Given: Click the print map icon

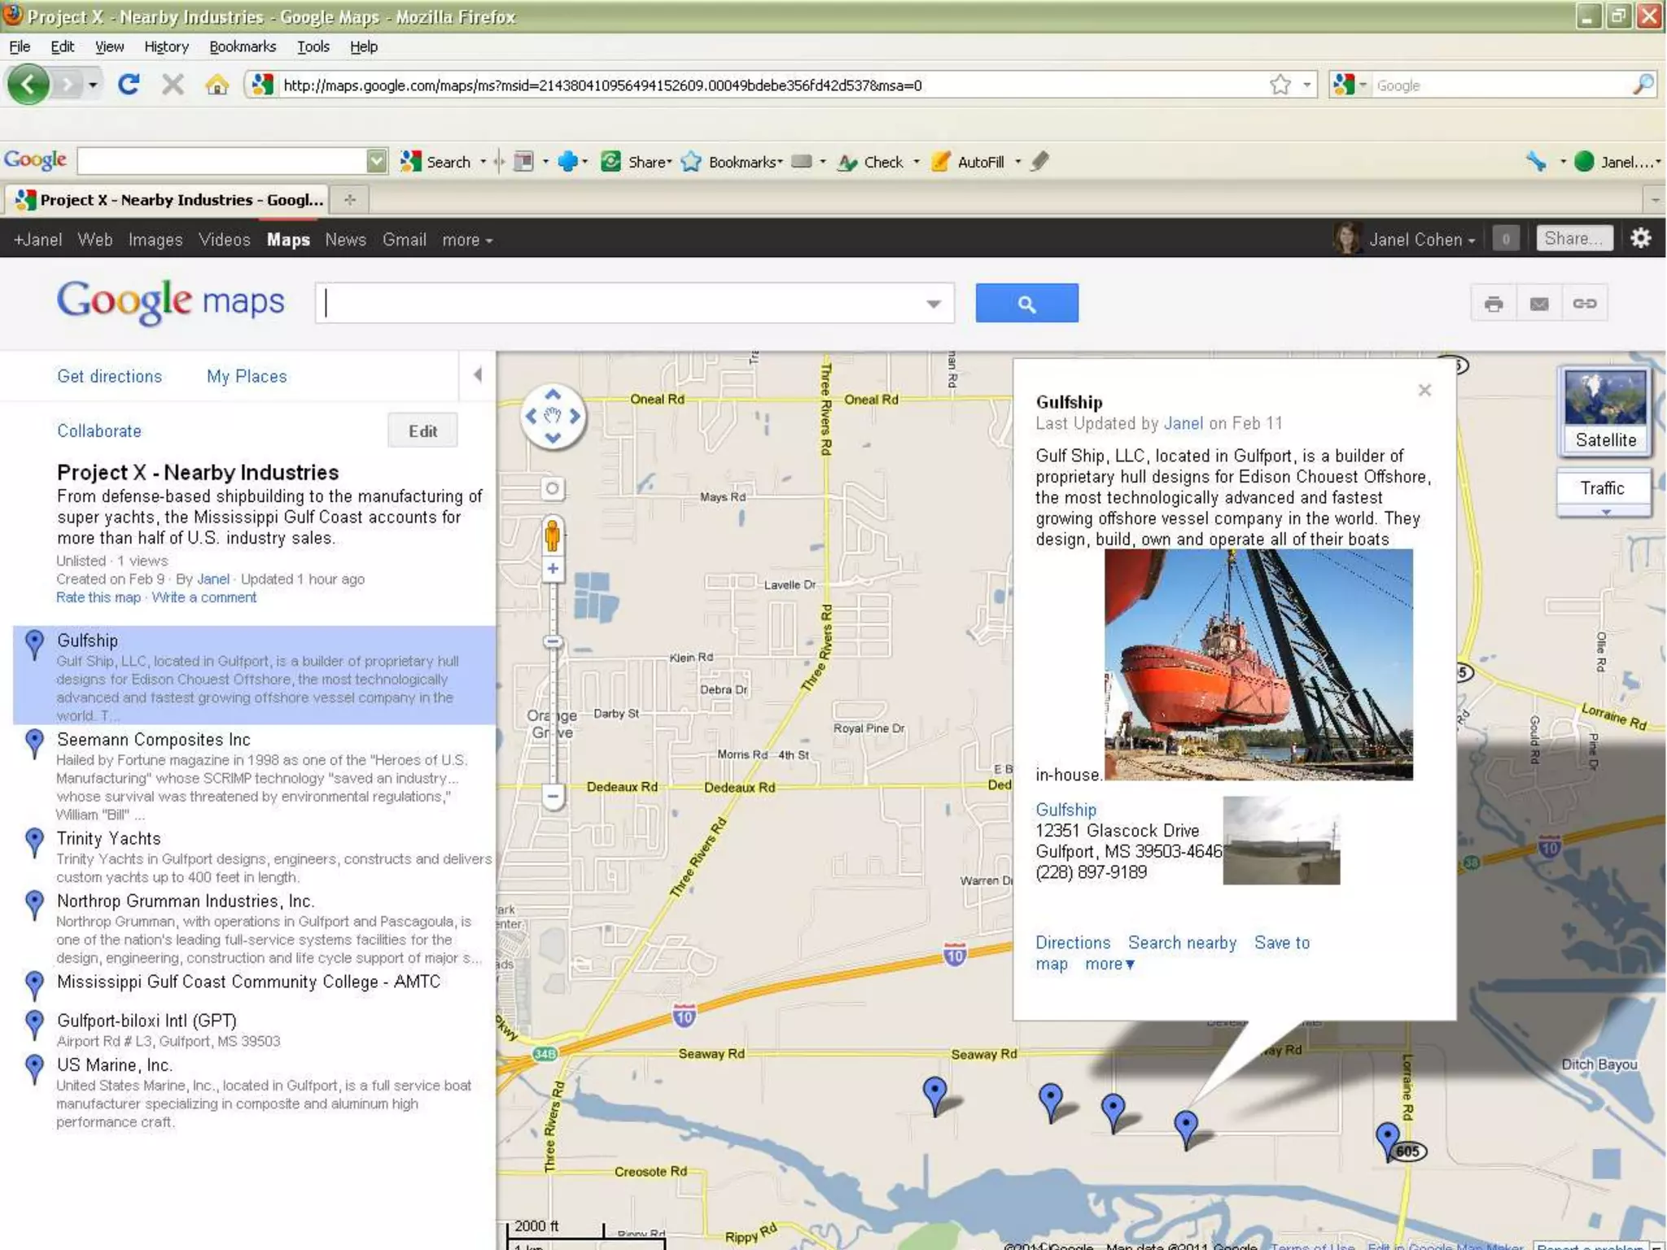Looking at the screenshot, I should point(1494,304).
